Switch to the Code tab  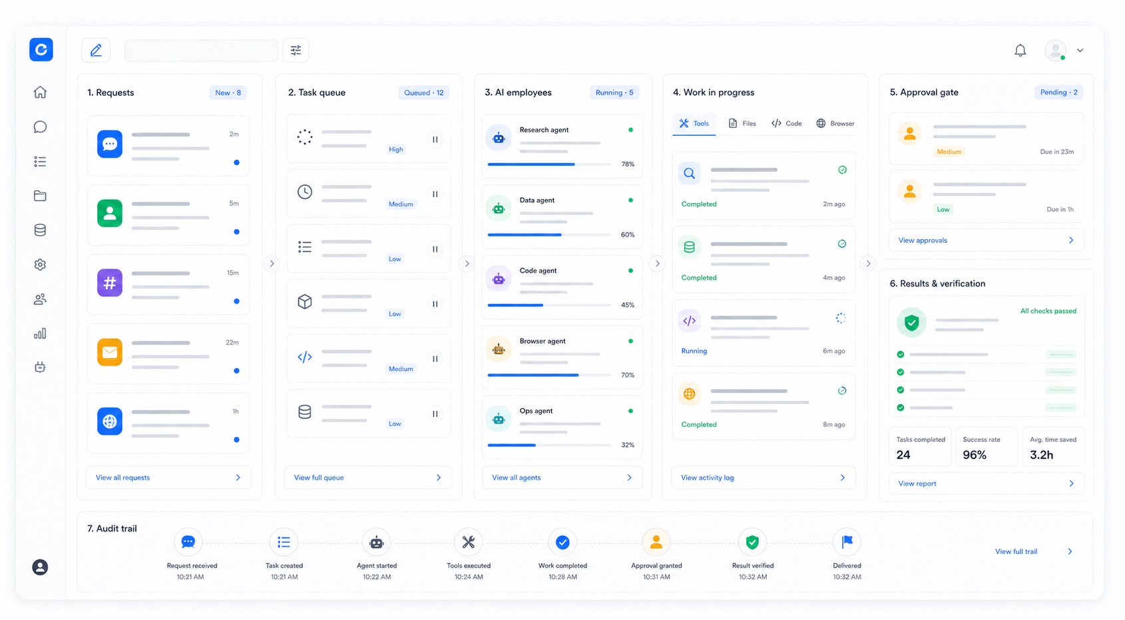[786, 123]
